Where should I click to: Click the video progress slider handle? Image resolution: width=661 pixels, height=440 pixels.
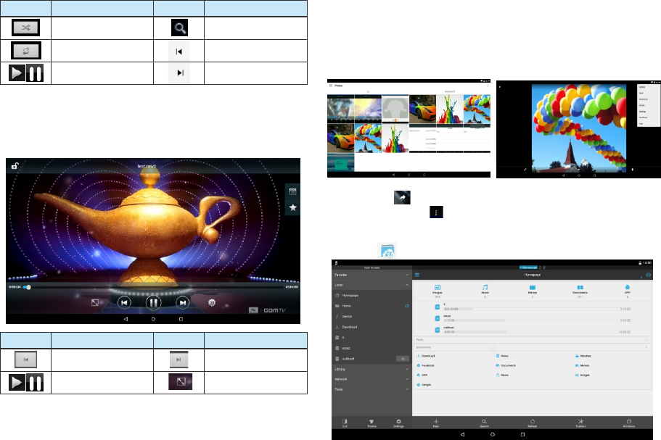pyautogui.click(x=28, y=287)
